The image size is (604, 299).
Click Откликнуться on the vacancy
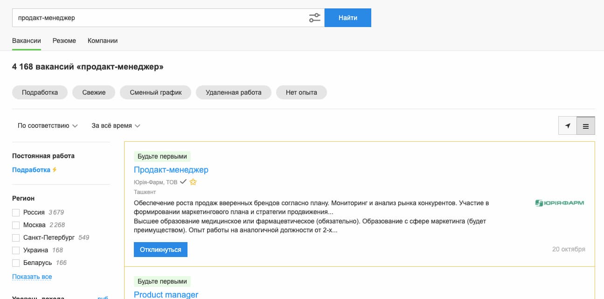point(160,249)
